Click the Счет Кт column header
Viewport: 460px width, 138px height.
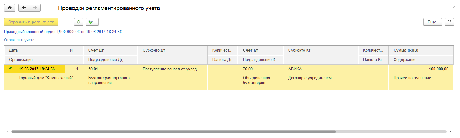tap(260, 50)
